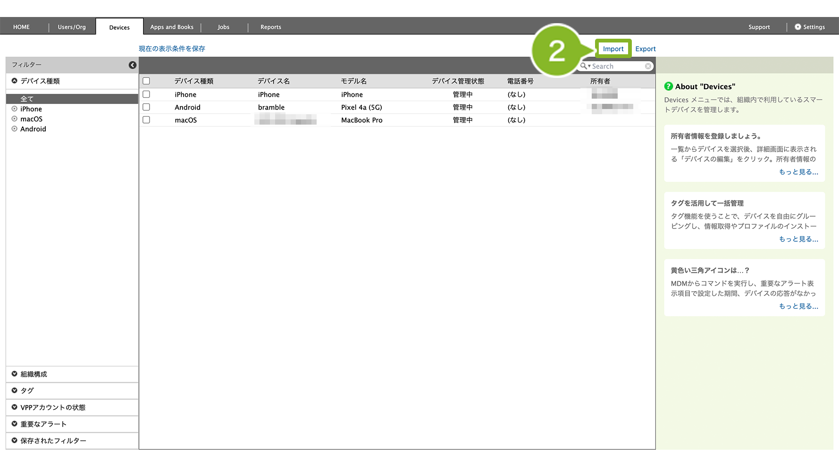Open the Apps and Books tab
This screenshot has width=839, height=472.
[172, 27]
